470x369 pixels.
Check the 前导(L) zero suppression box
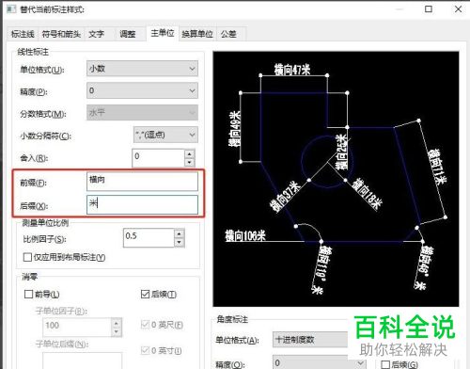click(x=28, y=294)
